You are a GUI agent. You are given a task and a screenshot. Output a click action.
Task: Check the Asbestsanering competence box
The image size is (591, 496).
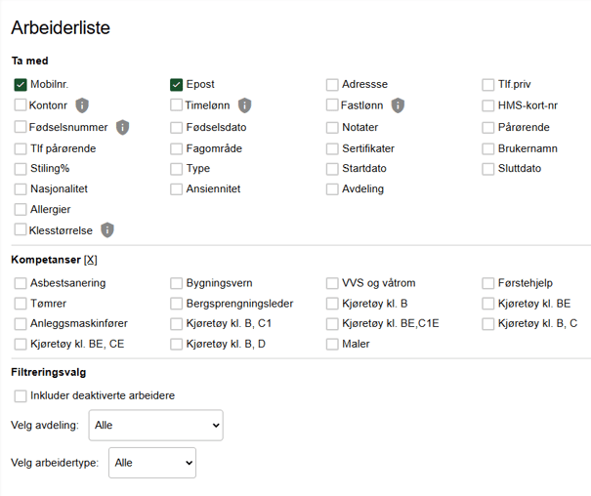coord(21,283)
